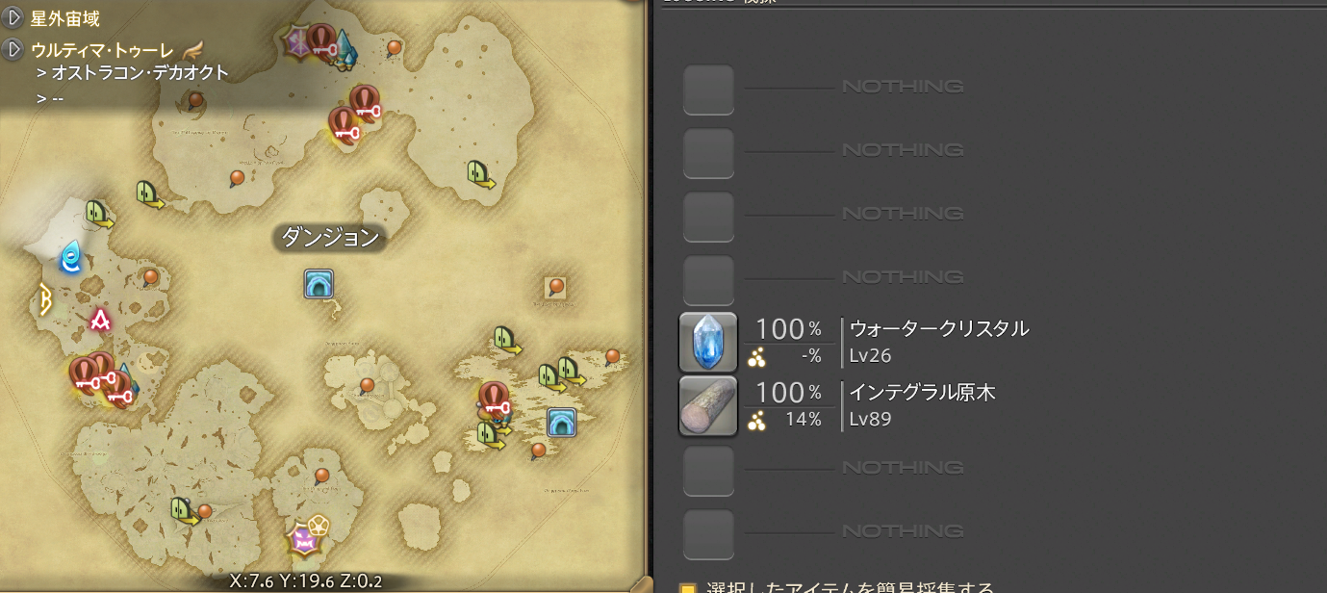
Task: Select the dungeon gate icon on eastern island
Action: click(x=561, y=422)
